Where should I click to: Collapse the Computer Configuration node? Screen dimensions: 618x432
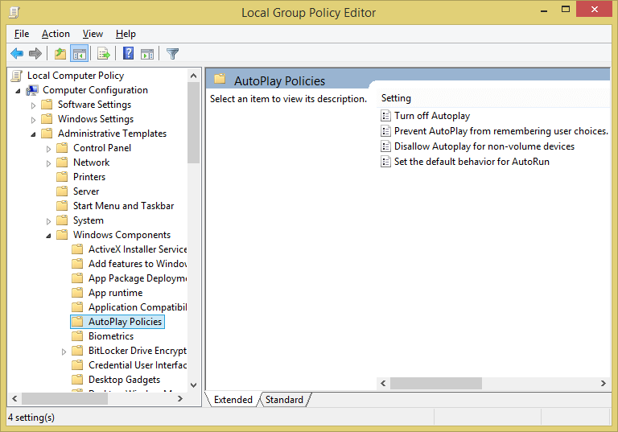coord(19,91)
